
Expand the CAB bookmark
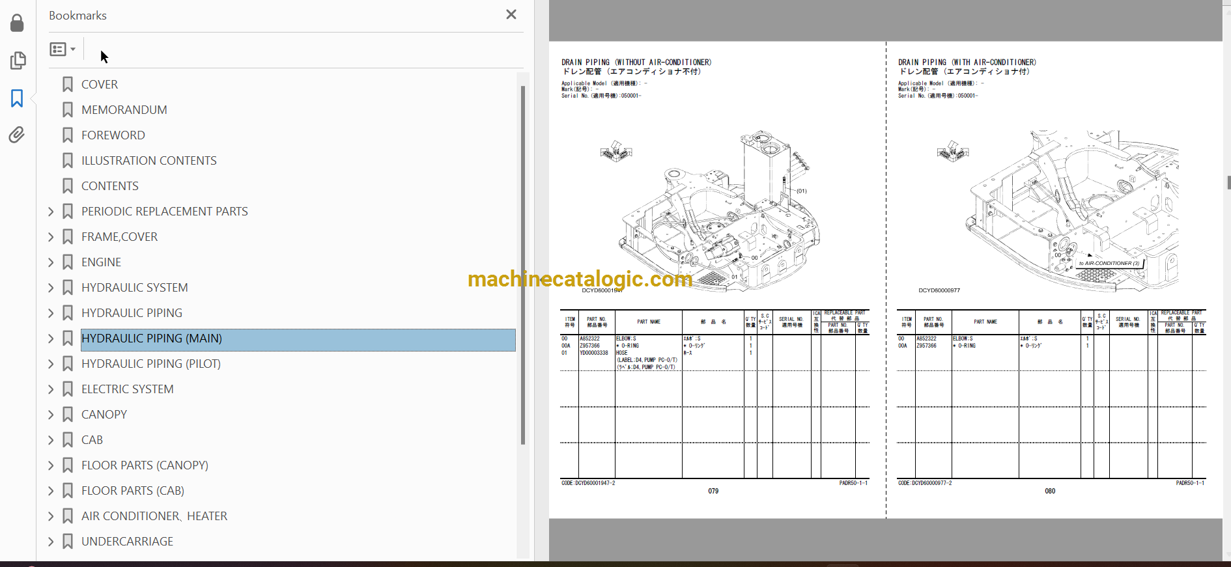coord(51,440)
